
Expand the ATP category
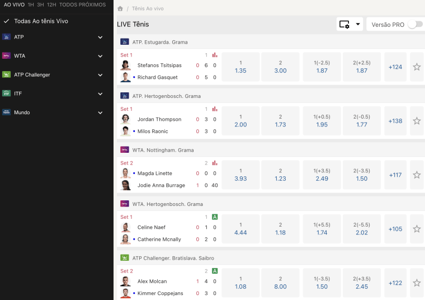(100, 37)
